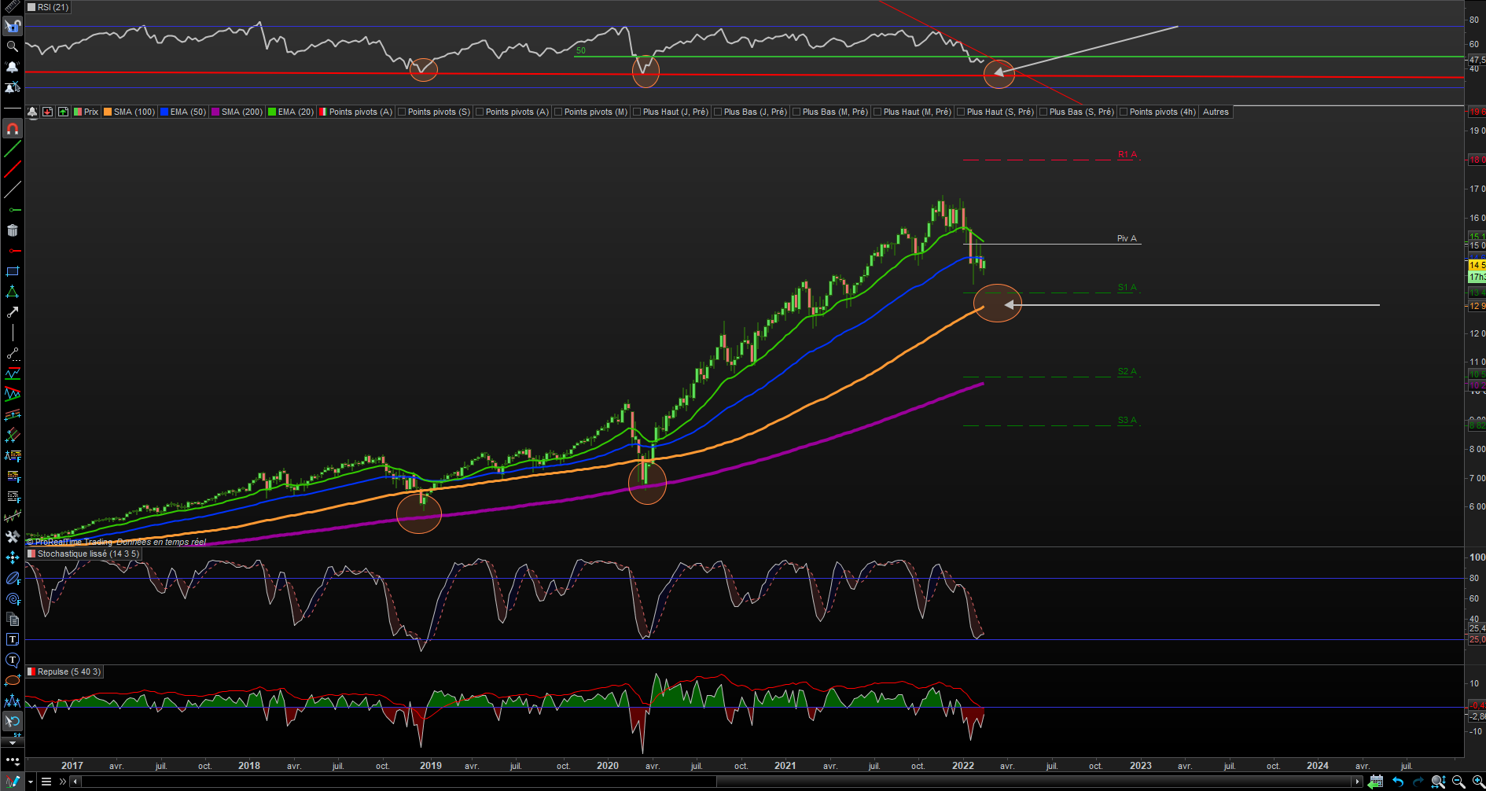This screenshot has height=791, width=1486.
Task: Click the trash can delete tool
Action: [x=12, y=230]
